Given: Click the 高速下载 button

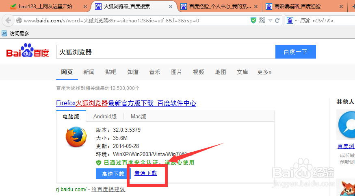Looking at the screenshot, I should pyautogui.click(x=113, y=174).
